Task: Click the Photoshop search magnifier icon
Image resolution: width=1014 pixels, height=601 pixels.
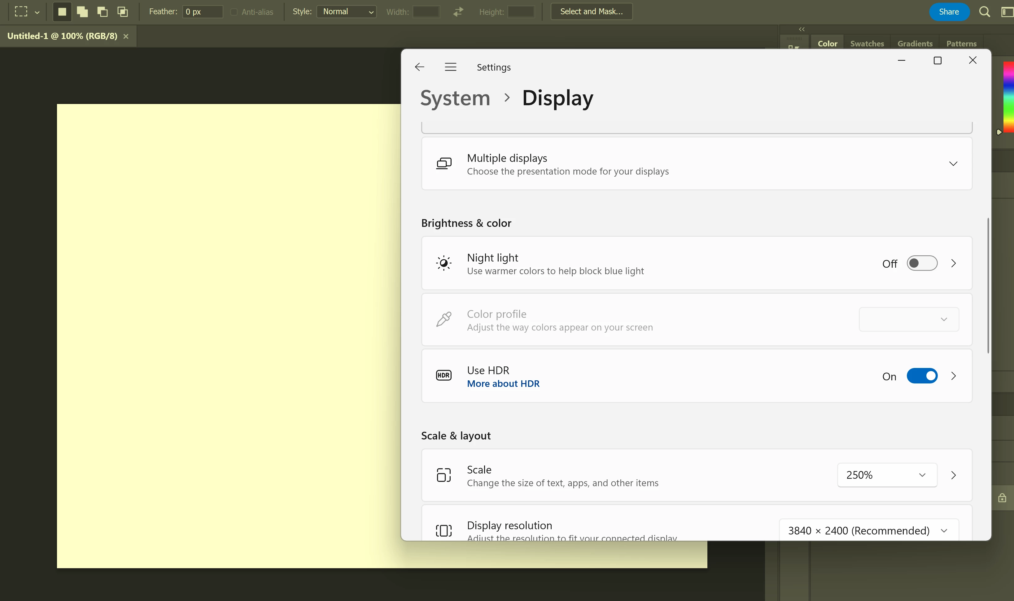Action: coord(984,12)
